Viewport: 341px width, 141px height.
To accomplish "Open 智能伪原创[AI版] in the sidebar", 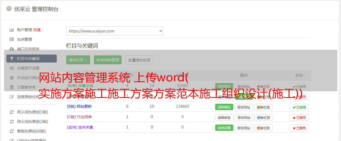I will [x=31, y=131].
